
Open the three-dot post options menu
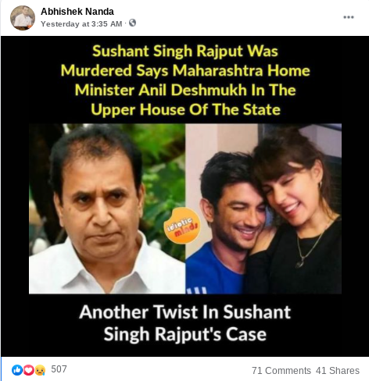coord(349,17)
